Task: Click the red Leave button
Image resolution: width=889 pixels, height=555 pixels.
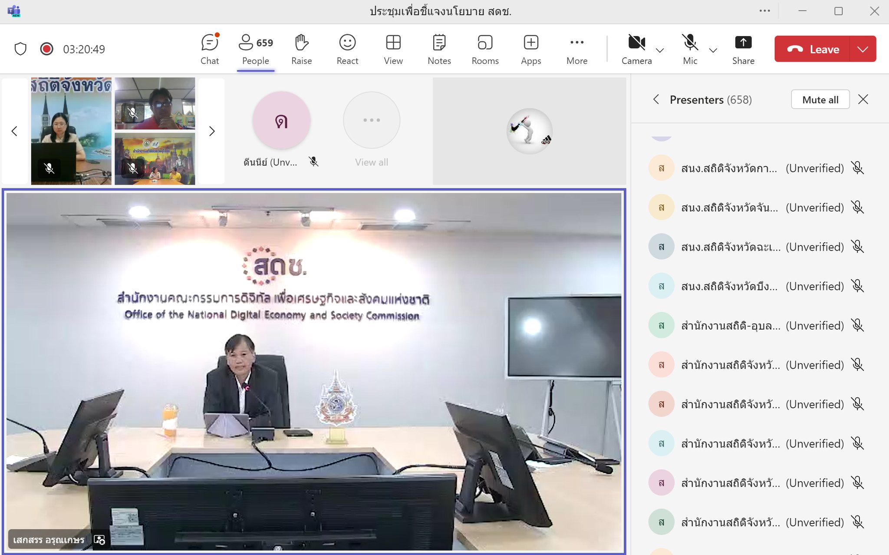Action: (813, 49)
